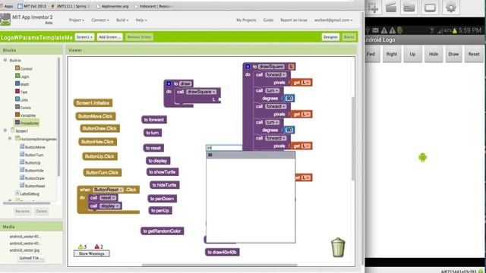Open the Project menu
This screenshot has height=273, width=486.
(x=76, y=20)
